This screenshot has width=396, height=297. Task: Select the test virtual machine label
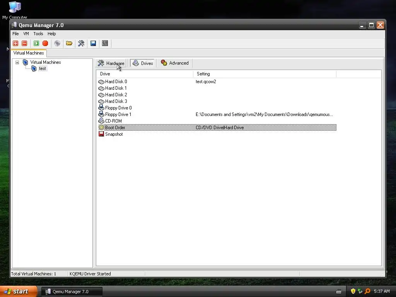[43, 68]
